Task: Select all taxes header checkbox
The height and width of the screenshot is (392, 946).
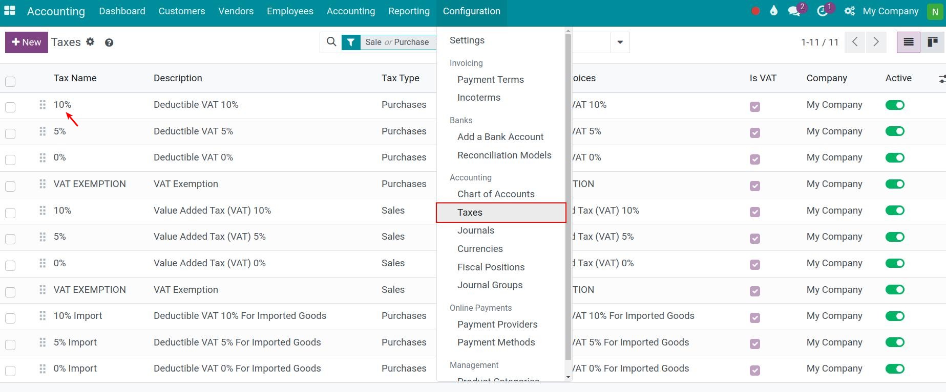Action: (10, 81)
